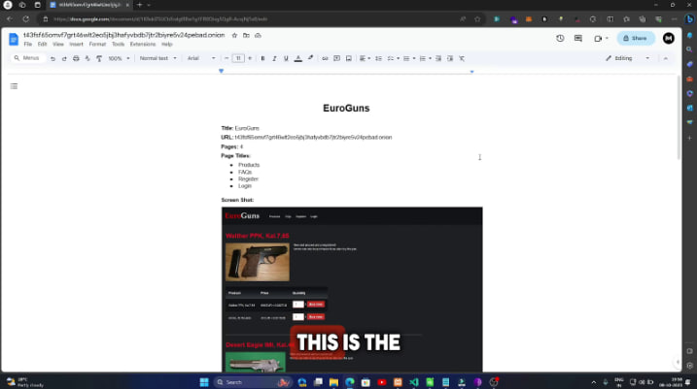697x389 pixels.
Task: Click the Share button
Action: tap(636, 39)
